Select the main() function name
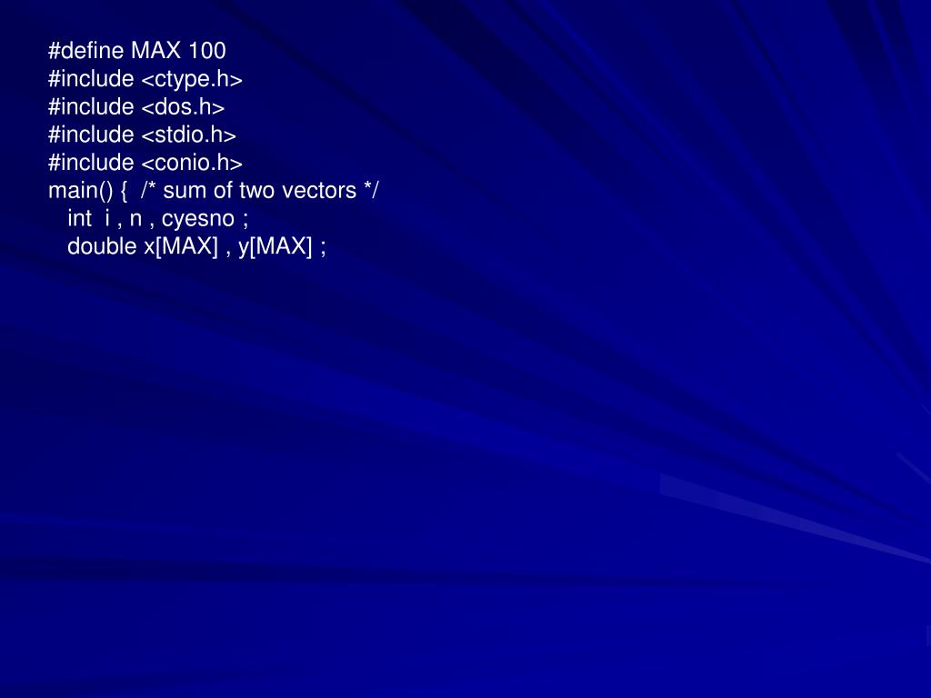Screen dimensions: 931x698 (x=80, y=191)
